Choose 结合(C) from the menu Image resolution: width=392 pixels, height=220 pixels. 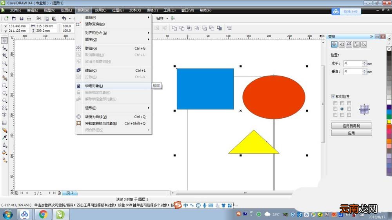pyautogui.click(x=113, y=70)
